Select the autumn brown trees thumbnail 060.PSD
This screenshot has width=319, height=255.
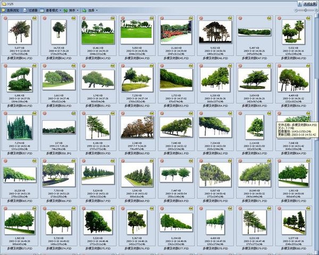tap(137, 127)
